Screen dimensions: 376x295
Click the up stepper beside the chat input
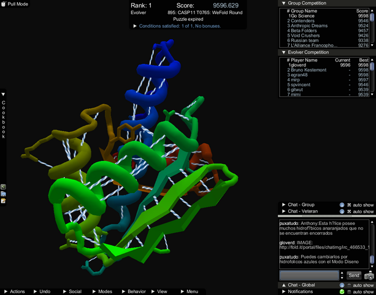342,273
